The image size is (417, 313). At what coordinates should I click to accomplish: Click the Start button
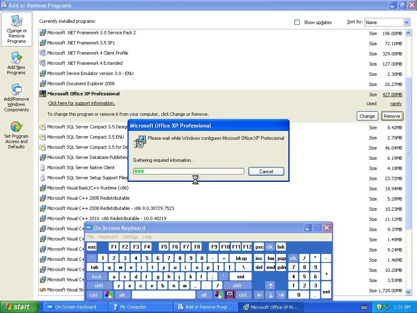coord(19,307)
